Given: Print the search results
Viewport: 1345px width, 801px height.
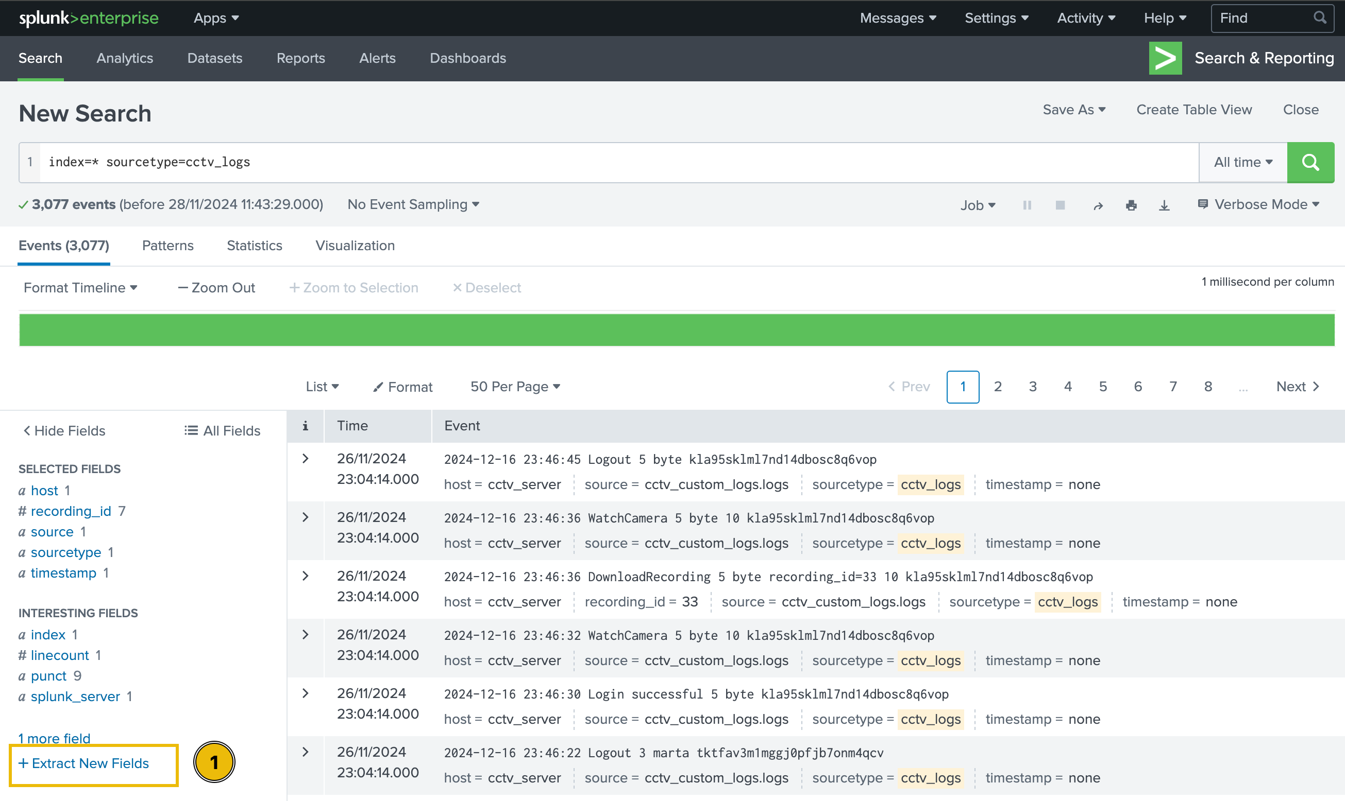Looking at the screenshot, I should click(x=1131, y=205).
